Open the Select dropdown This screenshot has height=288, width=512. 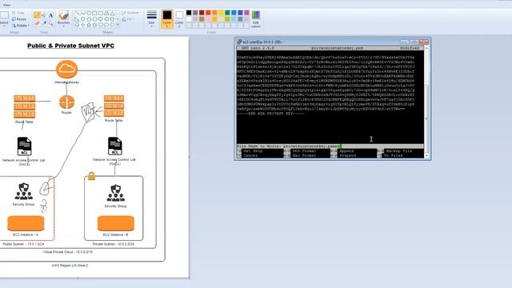click(x=4, y=24)
